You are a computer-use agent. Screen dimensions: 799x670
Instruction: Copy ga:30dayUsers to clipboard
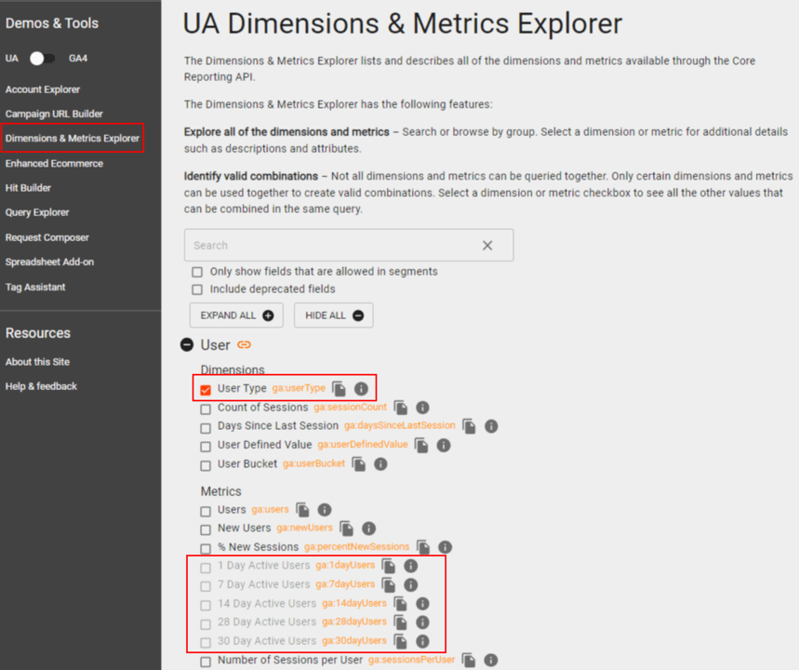coord(401,641)
